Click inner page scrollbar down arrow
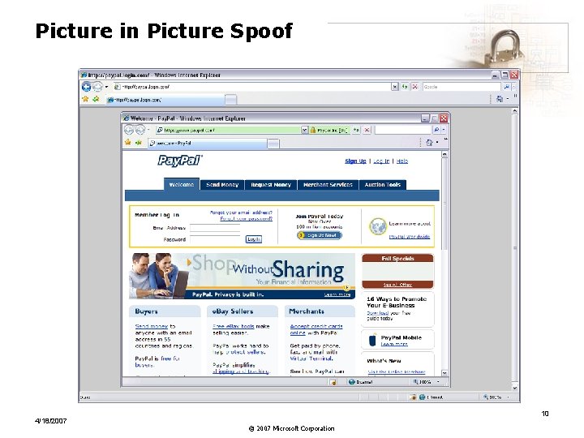Viewport: 584px width, 438px height. click(x=444, y=373)
